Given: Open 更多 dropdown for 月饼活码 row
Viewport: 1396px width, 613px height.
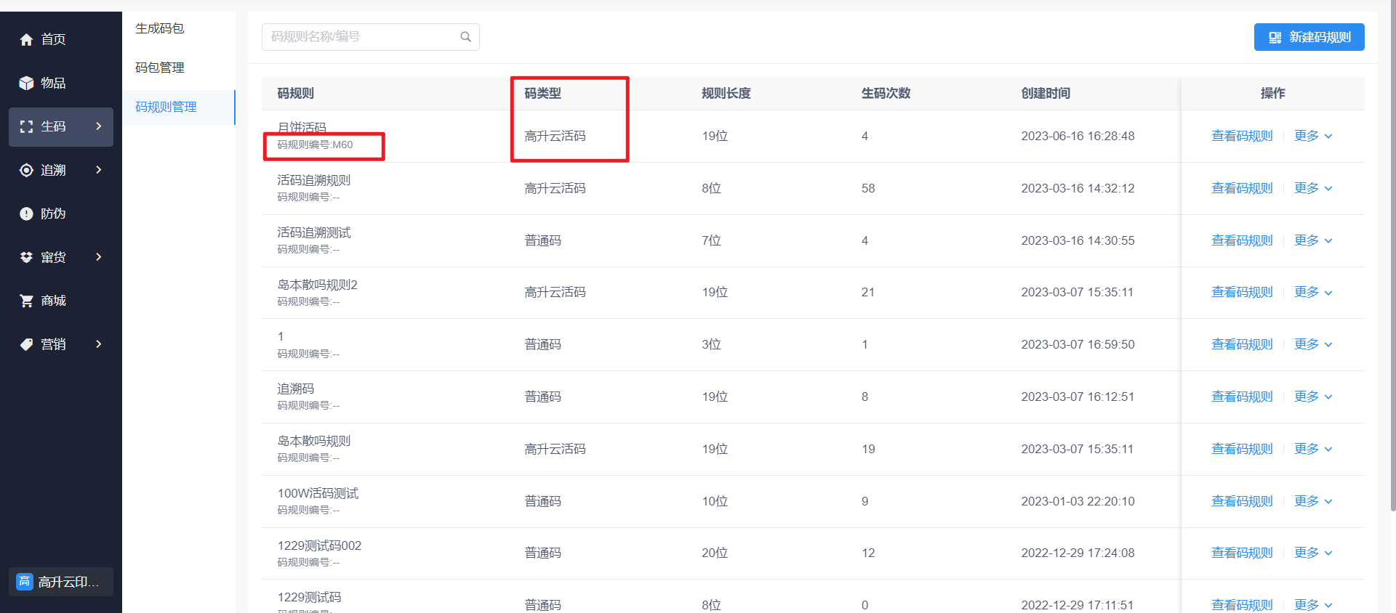Looking at the screenshot, I should pyautogui.click(x=1313, y=136).
